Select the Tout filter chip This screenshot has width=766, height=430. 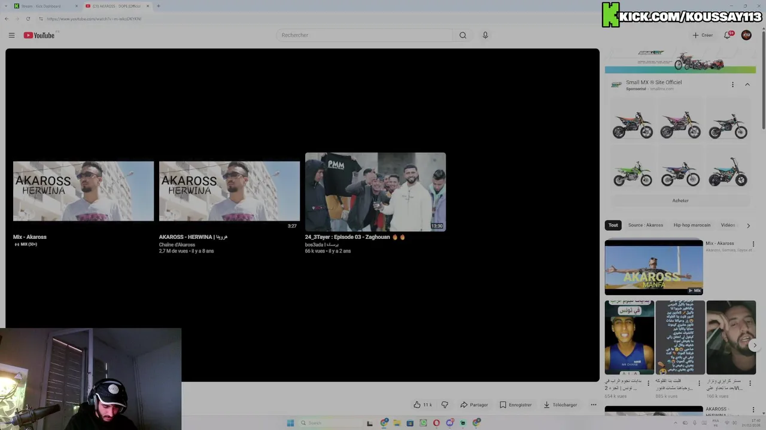[x=613, y=225]
